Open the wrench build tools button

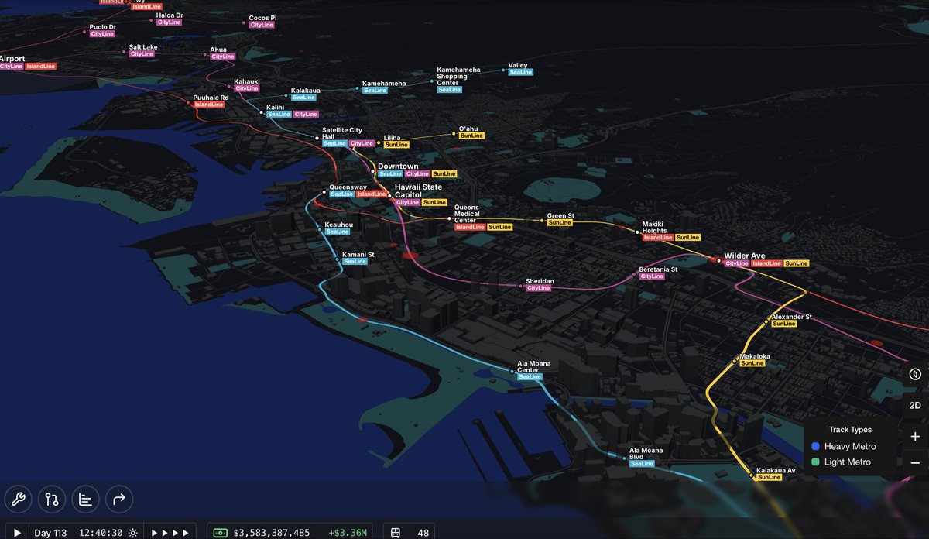point(19,500)
